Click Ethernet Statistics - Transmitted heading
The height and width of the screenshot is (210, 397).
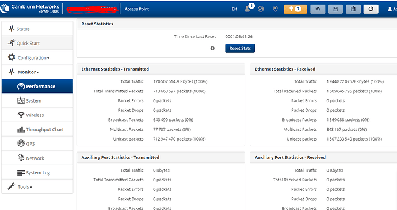[x=115, y=69]
